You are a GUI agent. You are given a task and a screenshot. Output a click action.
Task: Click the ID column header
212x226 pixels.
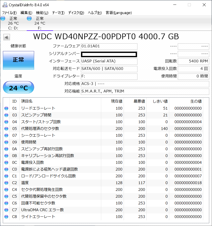click(x=14, y=101)
